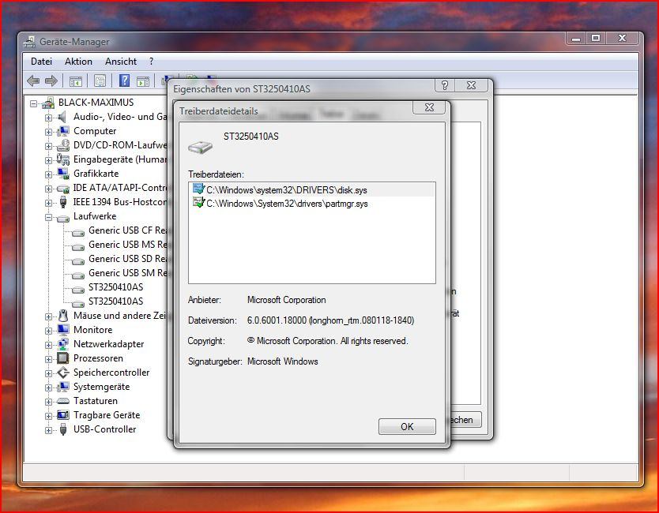Click the Back arrow toolbar icon
The image size is (659, 513).
coord(33,81)
